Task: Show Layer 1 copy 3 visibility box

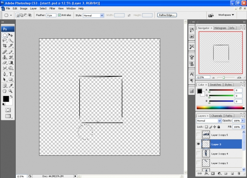Action: 198,163
